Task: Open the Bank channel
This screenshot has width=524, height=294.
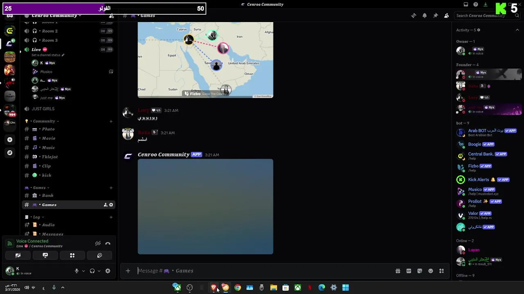Action: pyautogui.click(x=68, y=196)
